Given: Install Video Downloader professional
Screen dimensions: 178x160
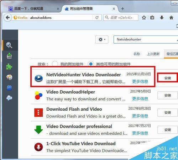Looking at the screenshot, I should [168, 130].
